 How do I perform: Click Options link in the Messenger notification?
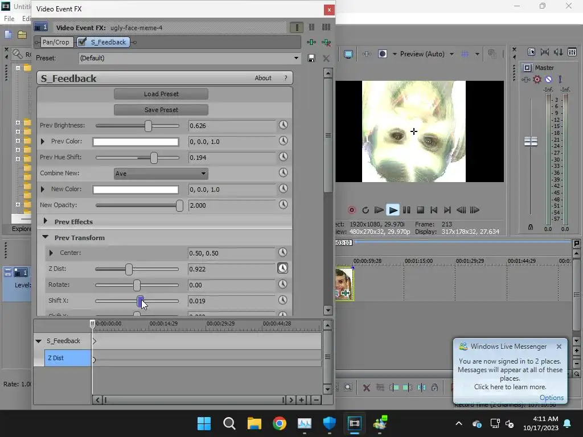click(x=551, y=398)
